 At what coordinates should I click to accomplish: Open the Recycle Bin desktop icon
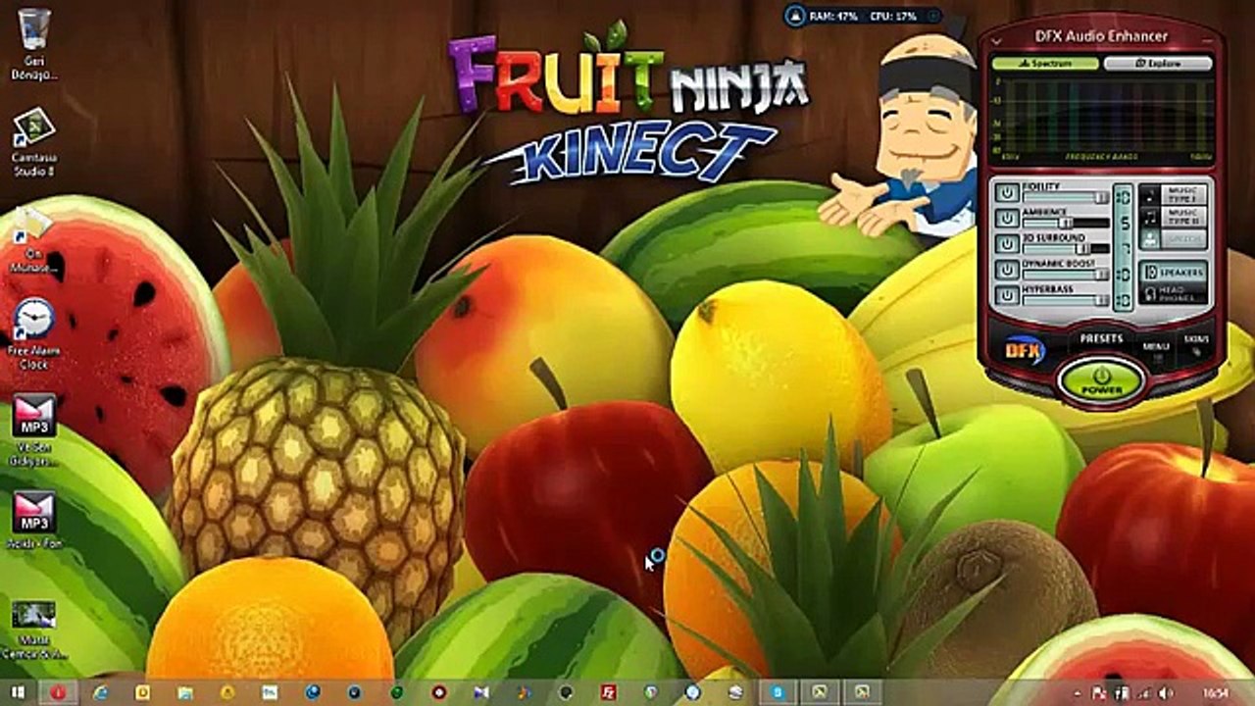34,42
